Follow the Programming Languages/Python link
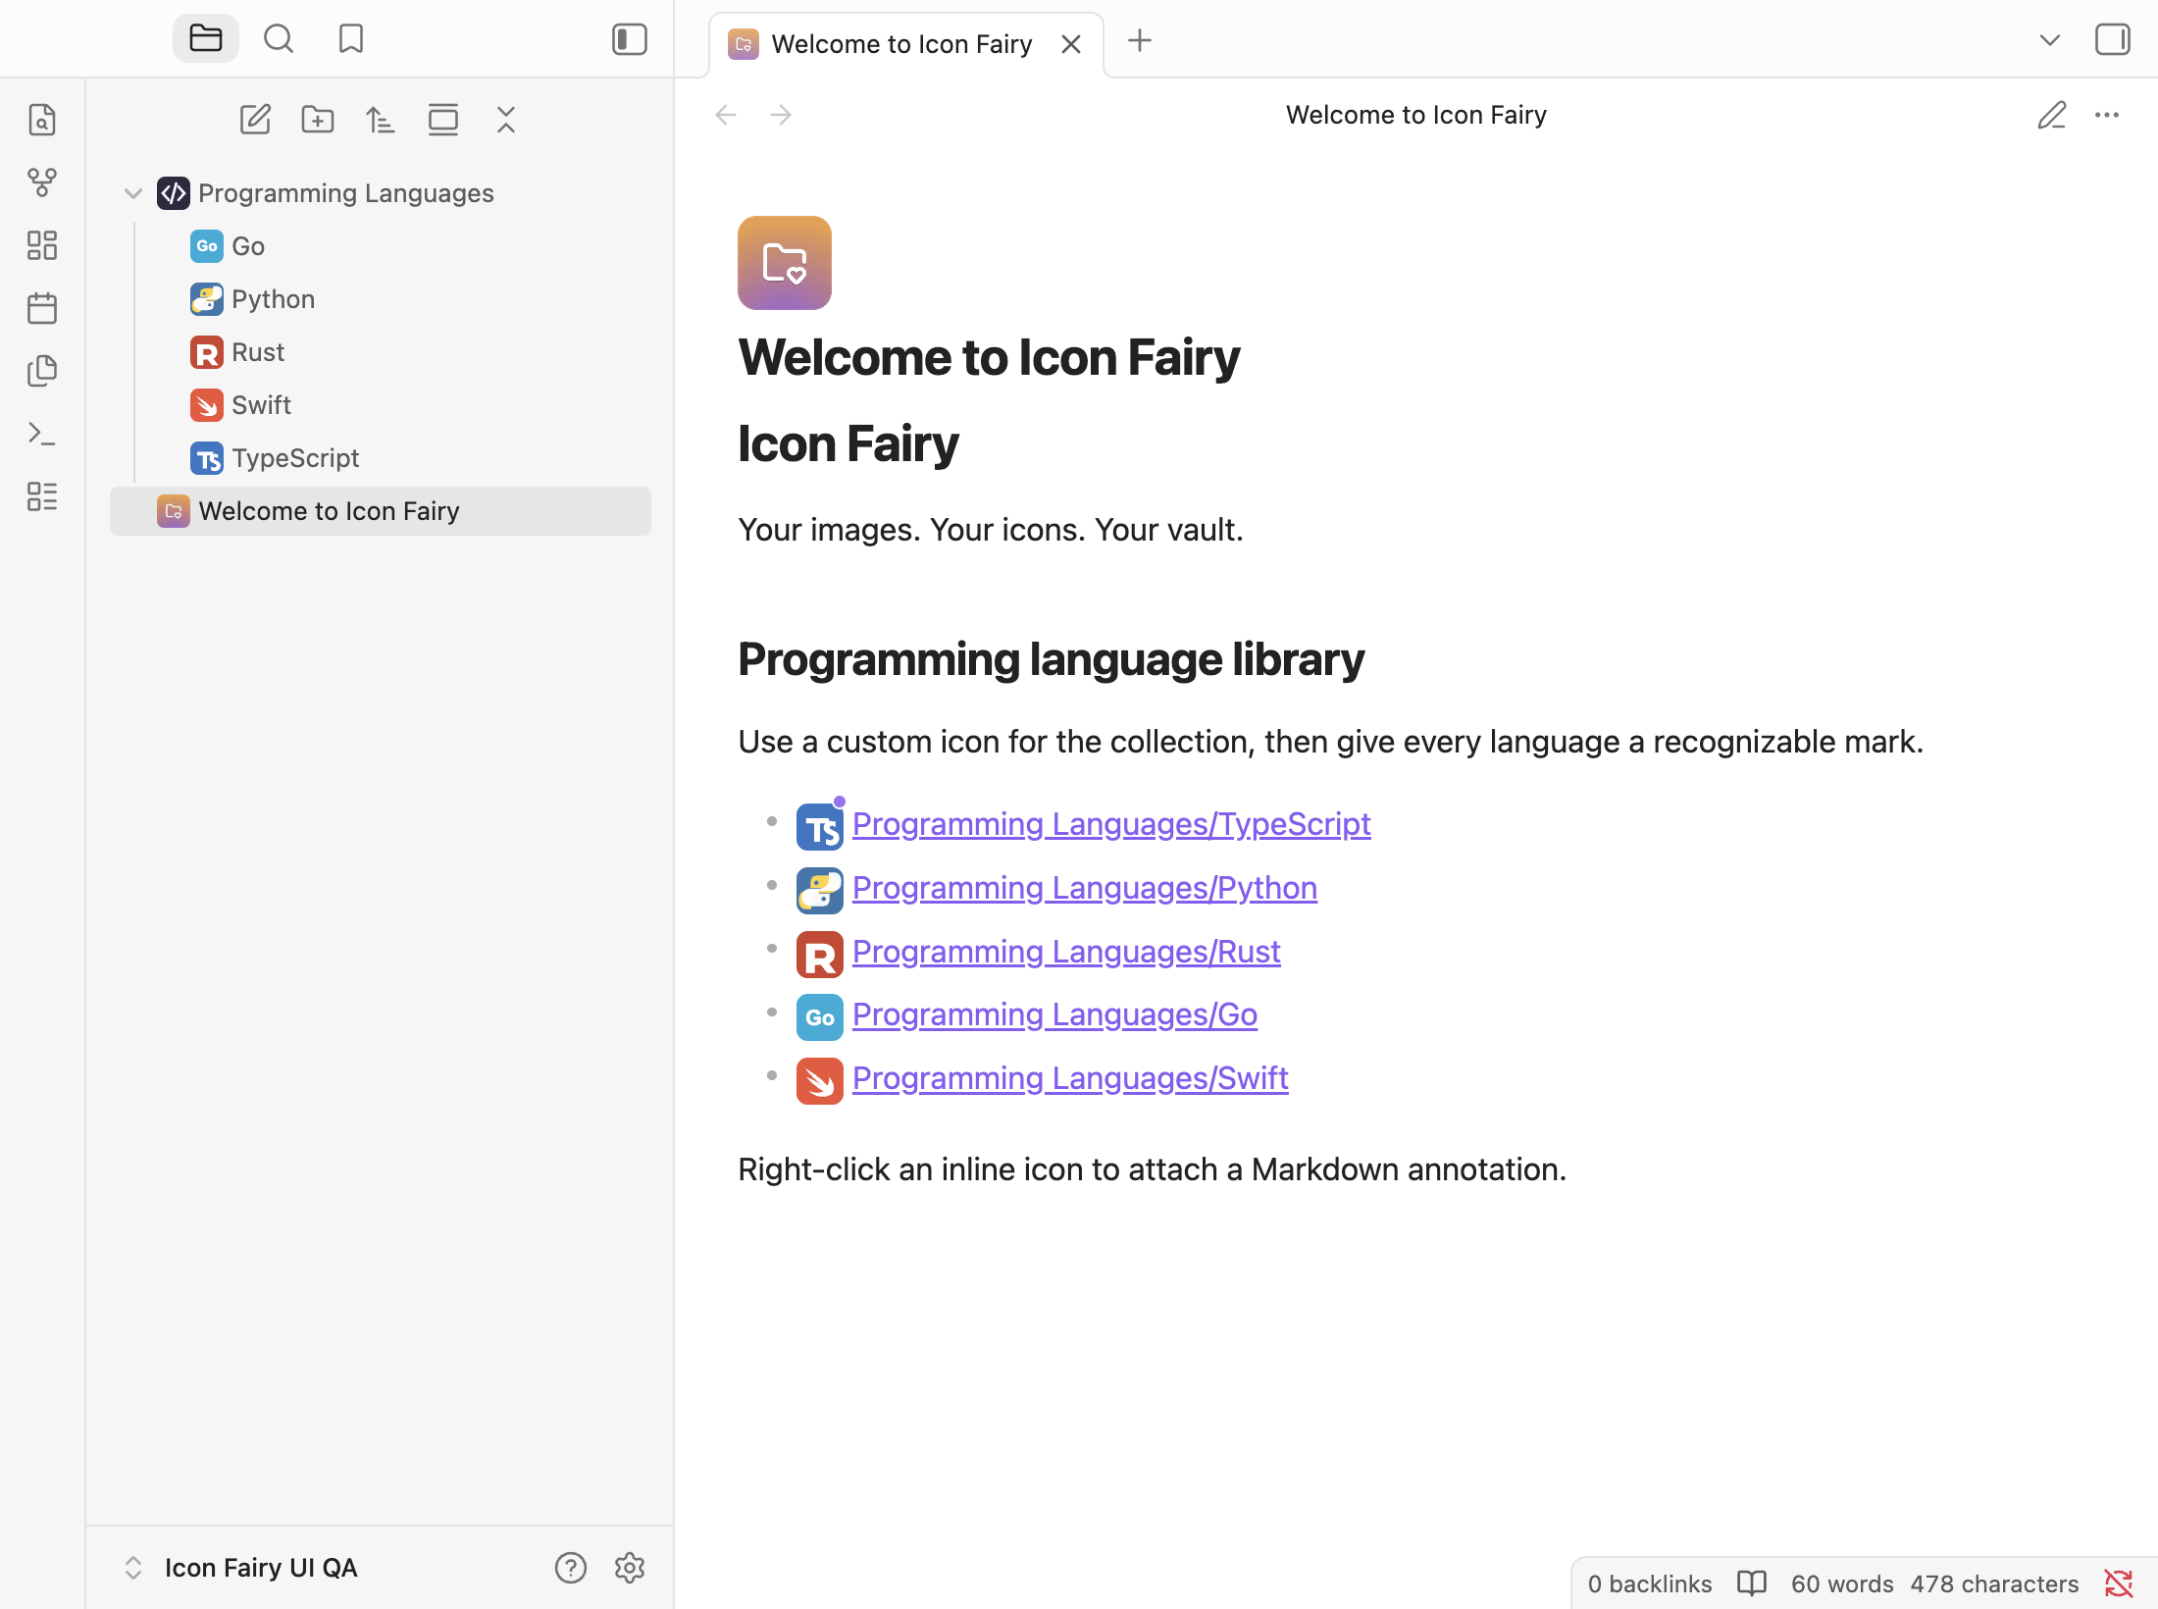2158x1609 pixels. pos(1085,888)
